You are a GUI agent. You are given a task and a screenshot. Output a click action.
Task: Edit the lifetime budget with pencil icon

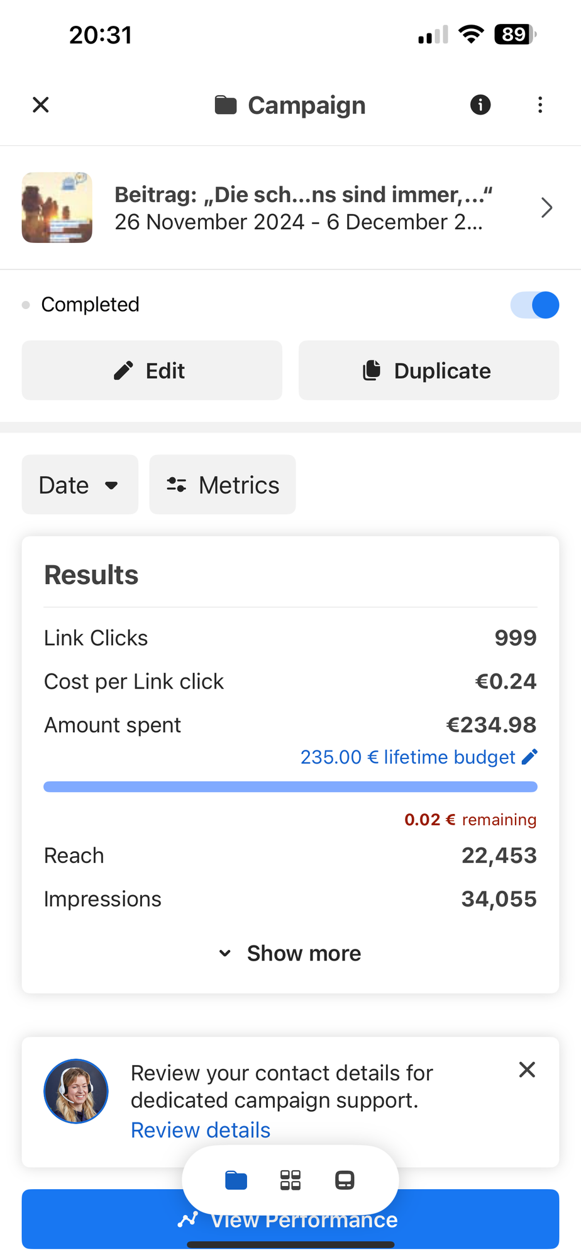pos(530,757)
